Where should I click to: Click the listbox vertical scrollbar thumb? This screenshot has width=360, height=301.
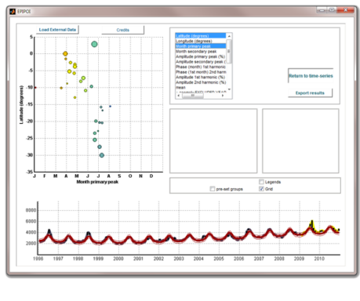pyautogui.click(x=229, y=51)
